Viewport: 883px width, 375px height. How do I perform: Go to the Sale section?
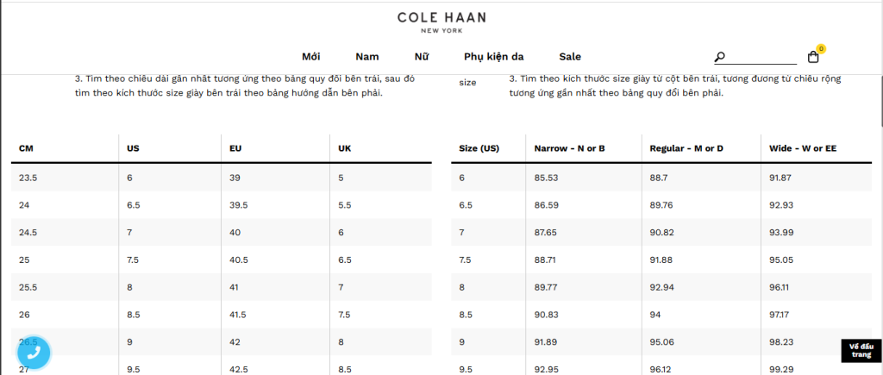coord(570,56)
